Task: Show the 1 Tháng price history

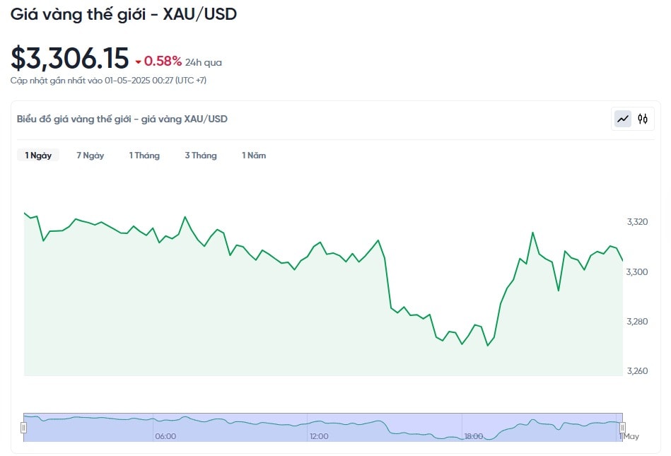Action: pos(144,156)
